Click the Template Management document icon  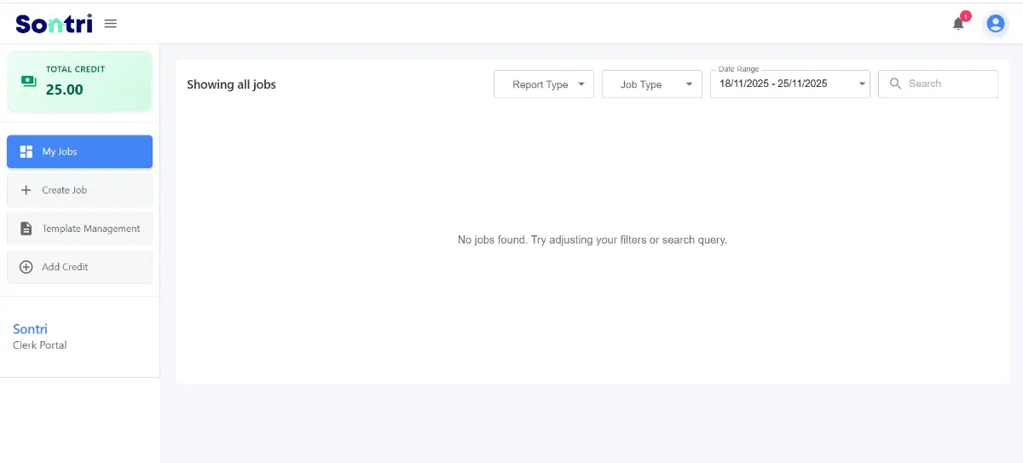pyautogui.click(x=26, y=229)
